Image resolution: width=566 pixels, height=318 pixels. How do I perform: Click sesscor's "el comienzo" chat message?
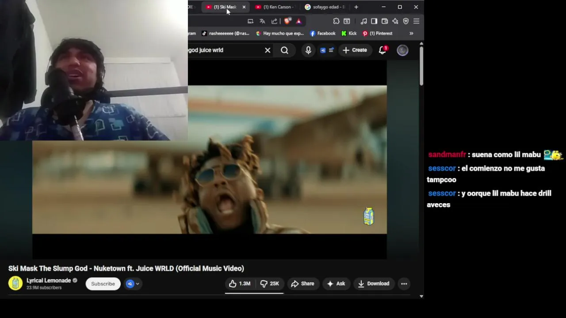click(486, 174)
